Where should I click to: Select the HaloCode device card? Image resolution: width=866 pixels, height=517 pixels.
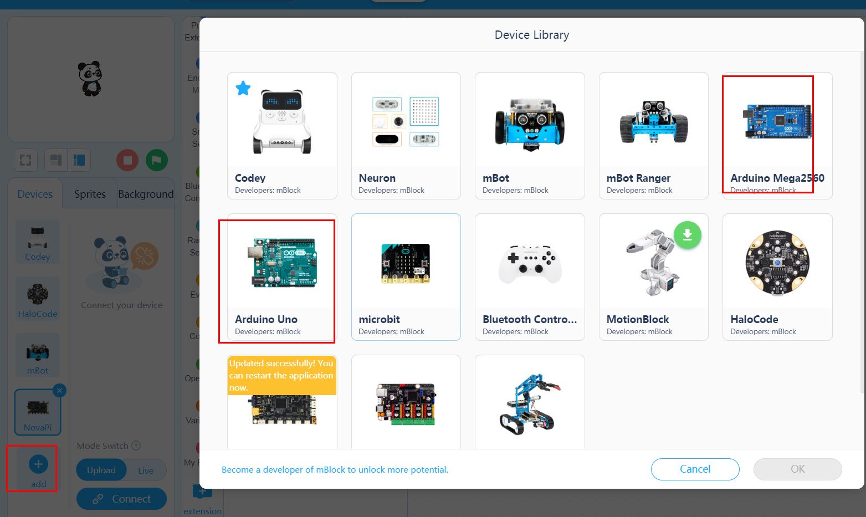pyautogui.click(x=777, y=277)
